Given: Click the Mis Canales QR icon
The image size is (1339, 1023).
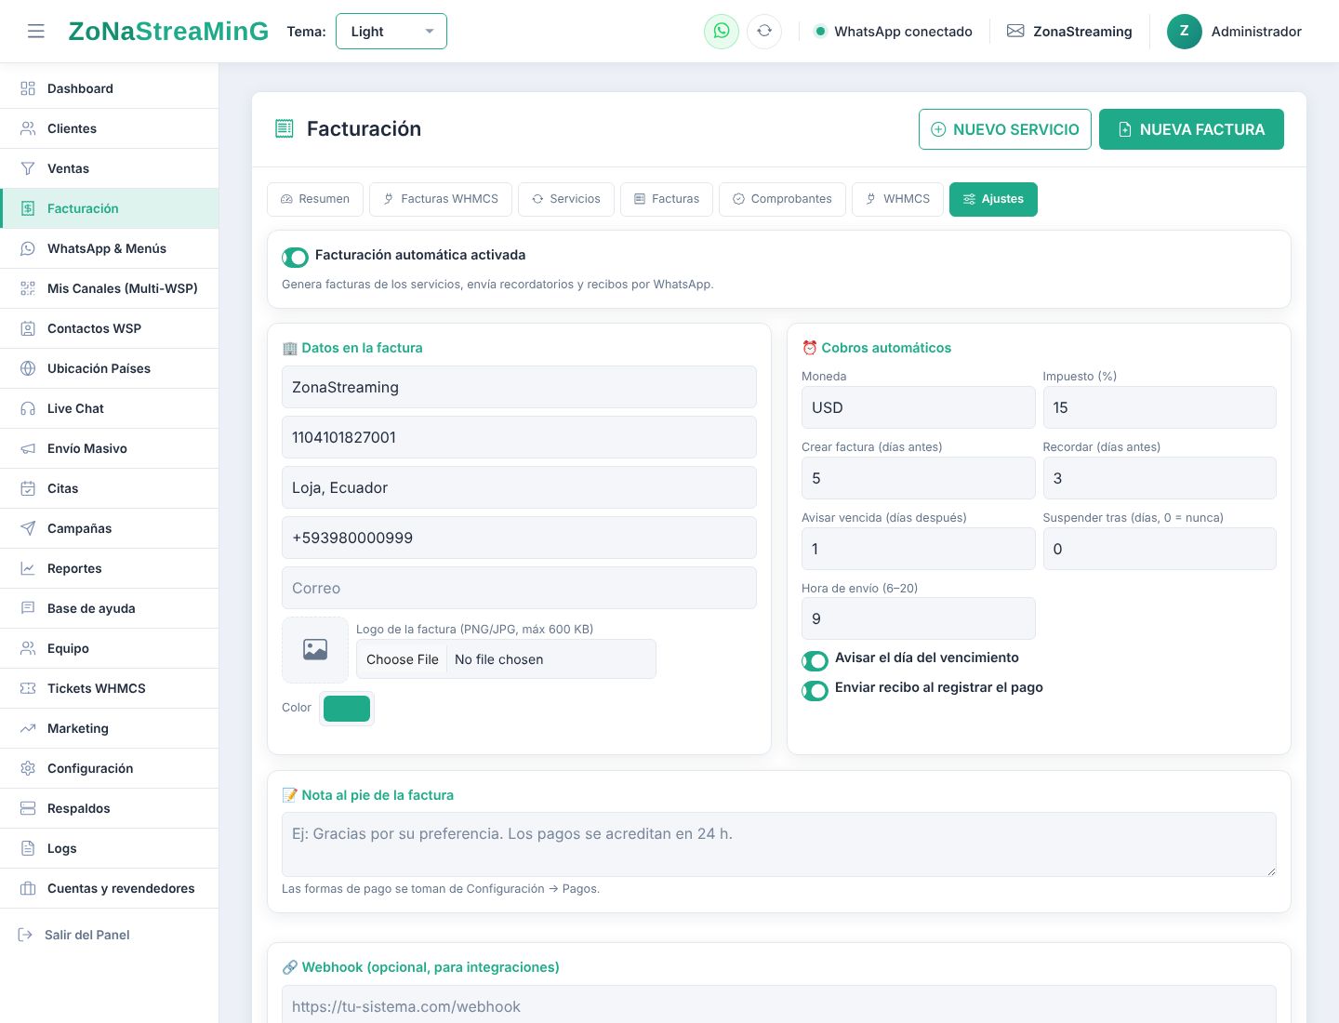Looking at the screenshot, I should (x=28, y=288).
